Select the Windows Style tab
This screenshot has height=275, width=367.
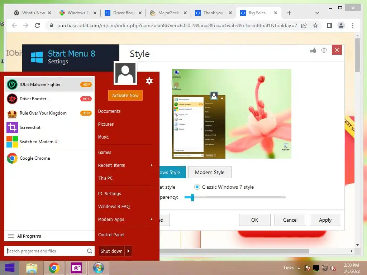[172, 172]
